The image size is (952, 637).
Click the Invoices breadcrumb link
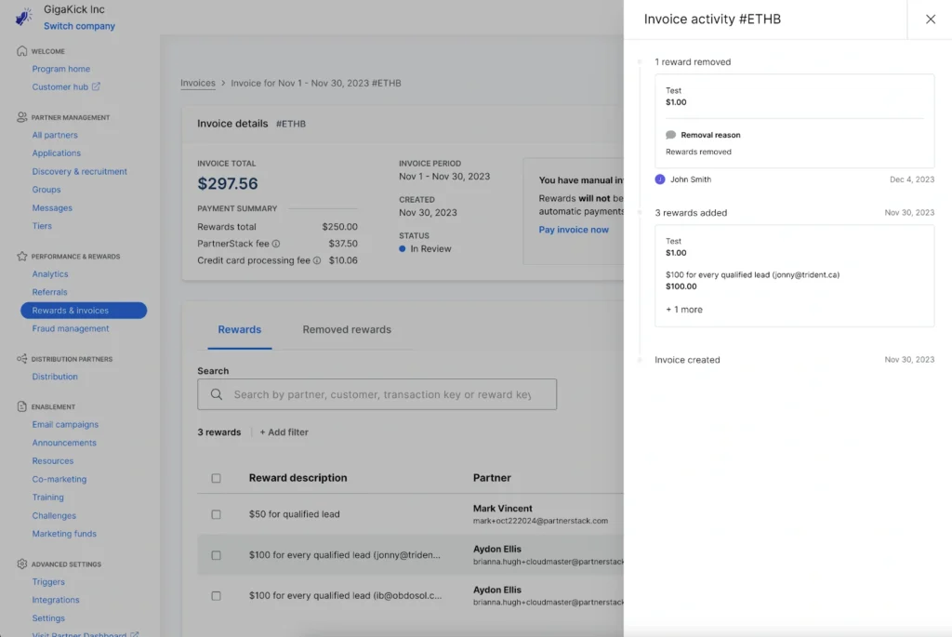[x=198, y=83]
